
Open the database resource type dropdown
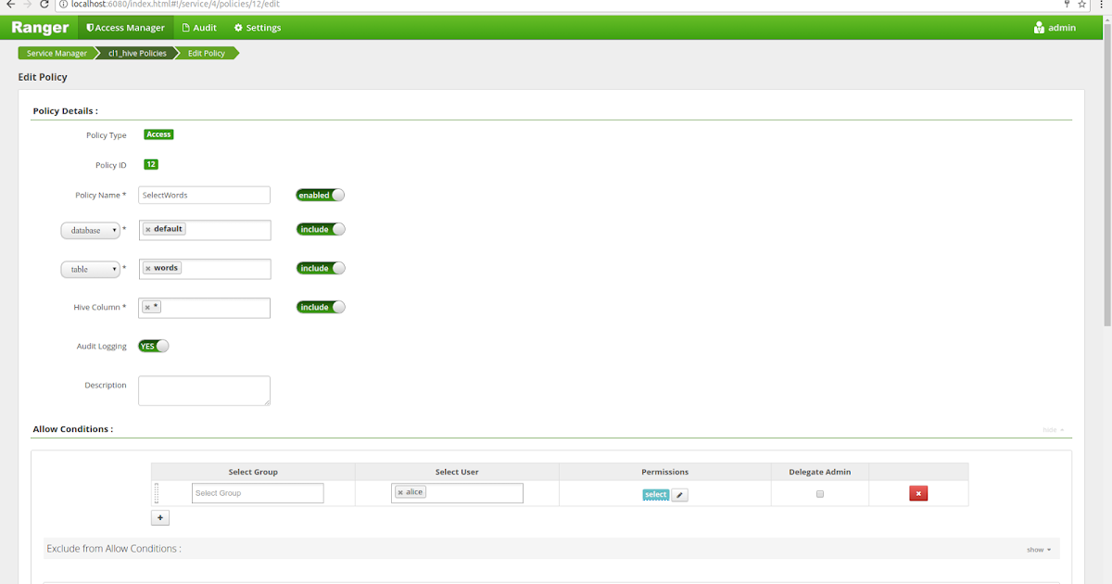pos(90,229)
